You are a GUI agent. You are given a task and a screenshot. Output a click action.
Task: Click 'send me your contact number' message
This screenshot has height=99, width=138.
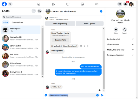tap(78, 72)
